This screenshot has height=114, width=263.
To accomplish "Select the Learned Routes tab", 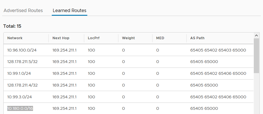I will pyautogui.click(x=69, y=10).
